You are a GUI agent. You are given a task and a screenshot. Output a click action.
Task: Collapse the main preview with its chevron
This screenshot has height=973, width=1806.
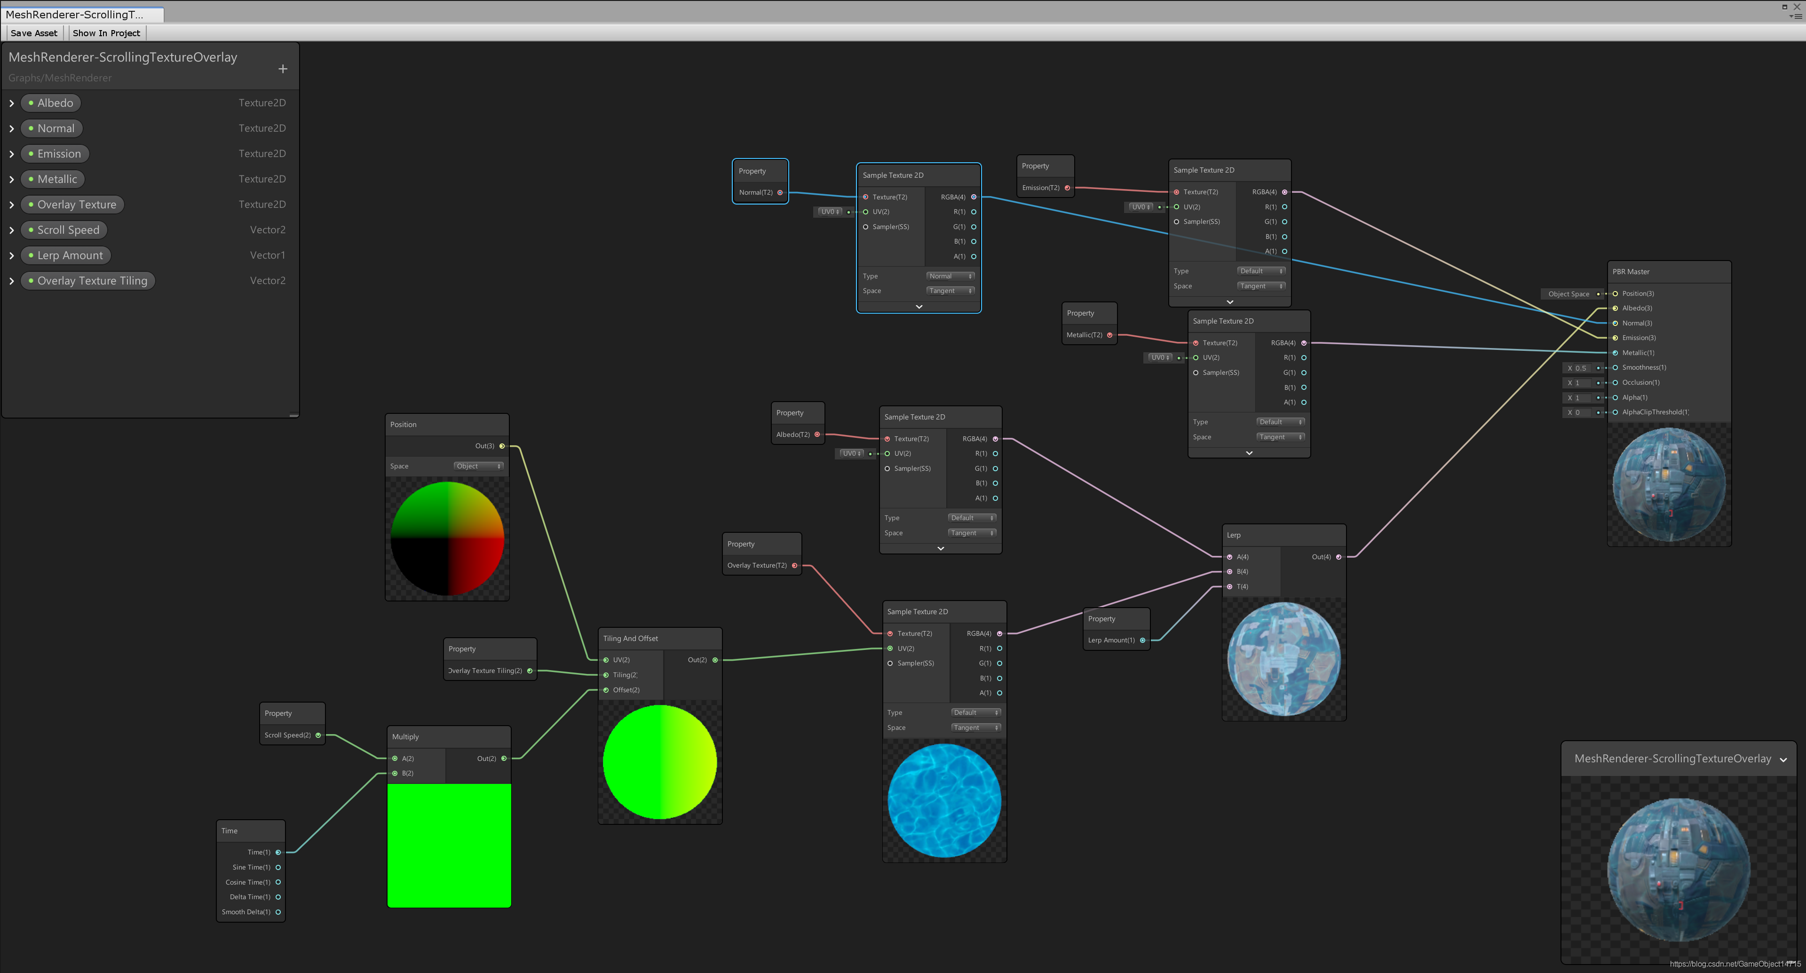click(1783, 760)
